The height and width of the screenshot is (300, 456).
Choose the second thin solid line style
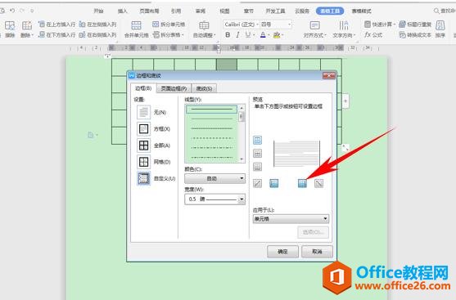pos(212,119)
